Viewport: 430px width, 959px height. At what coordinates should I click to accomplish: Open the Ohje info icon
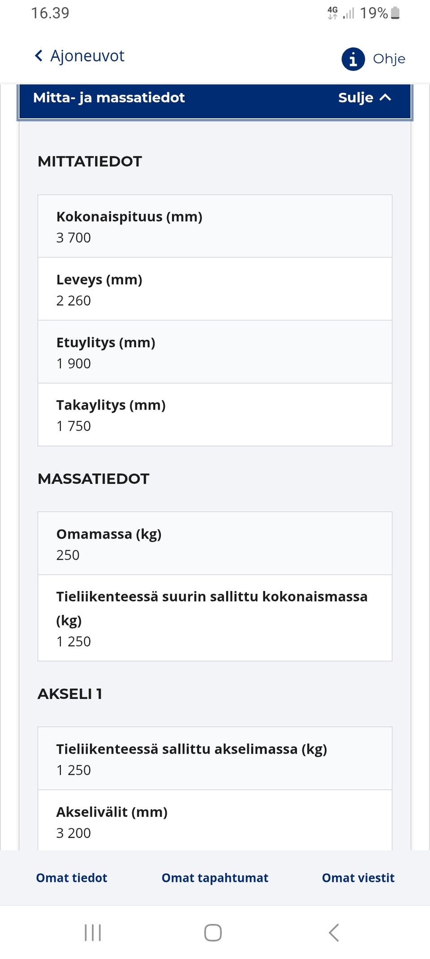(353, 59)
